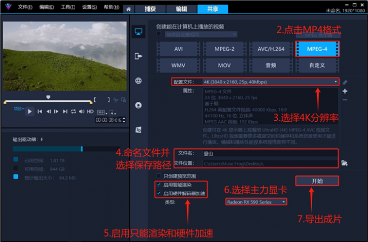
Task: Open the resize crop mode dropdown
Action: click(x=113, y=113)
